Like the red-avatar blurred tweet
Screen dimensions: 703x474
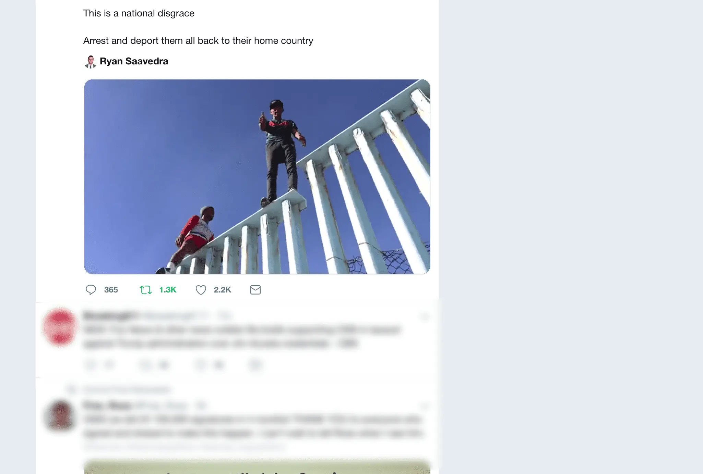[x=200, y=365]
